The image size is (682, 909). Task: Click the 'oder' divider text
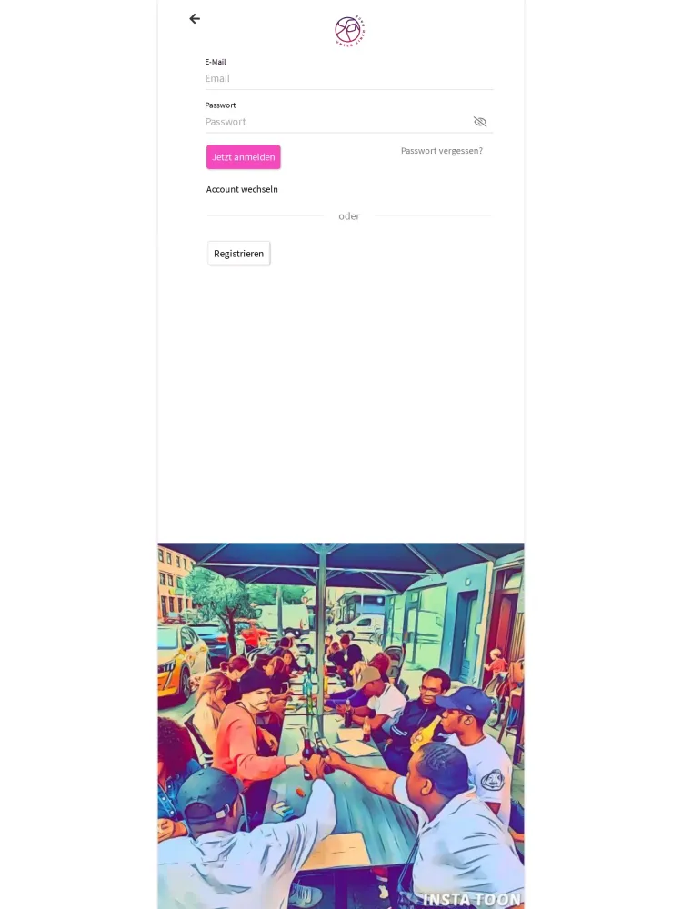pyautogui.click(x=349, y=216)
